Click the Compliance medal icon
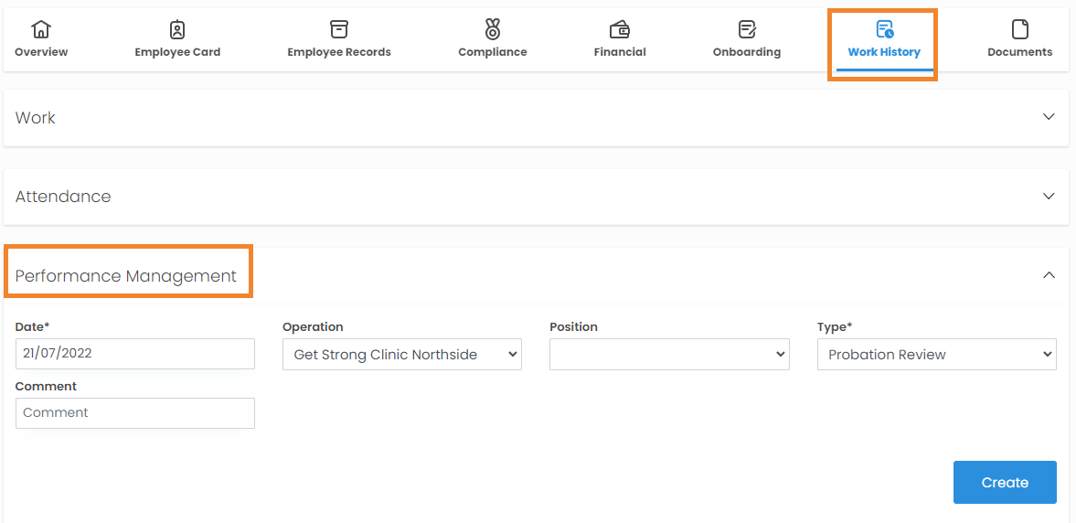This screenshot has width=1076, height=523. point(493,29)
